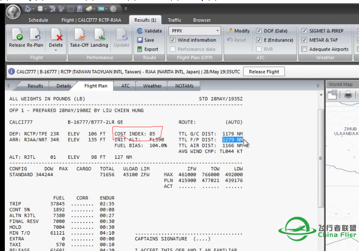359x251 pixels.
Task: Open the Details sub-tab
Action: click(x=64, y=86)
